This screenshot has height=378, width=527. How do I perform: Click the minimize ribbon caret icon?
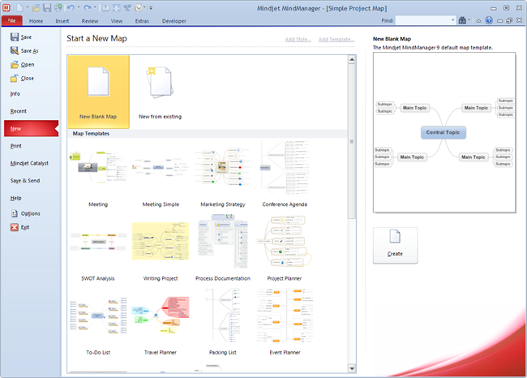coord(478,21)
